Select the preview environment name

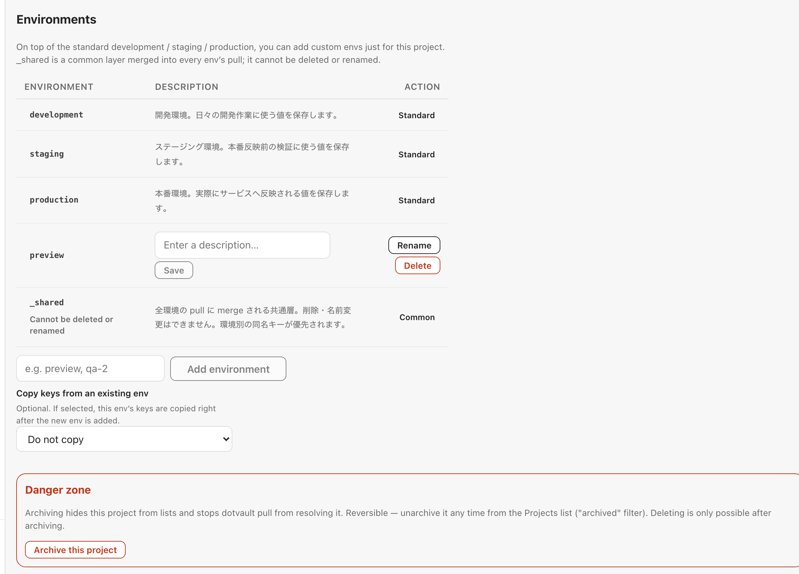(x=47, y=255)
